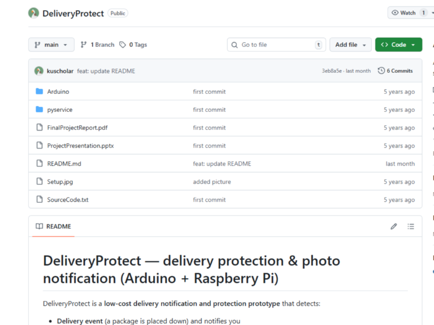Viewport: 434px width, 325px height.
Task: Click the kuscholar avatar in commit row
Action: 39,71
